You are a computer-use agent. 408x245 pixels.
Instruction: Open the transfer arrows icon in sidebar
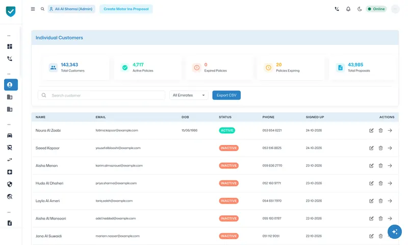click(x=10, y=160)
